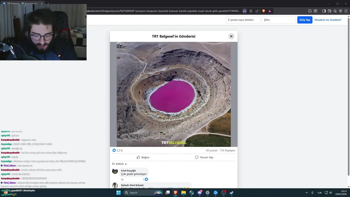This screenshot has width=350, height=197.
Task: Click the share page icon in address bar
Action: [x=257, y=11]
